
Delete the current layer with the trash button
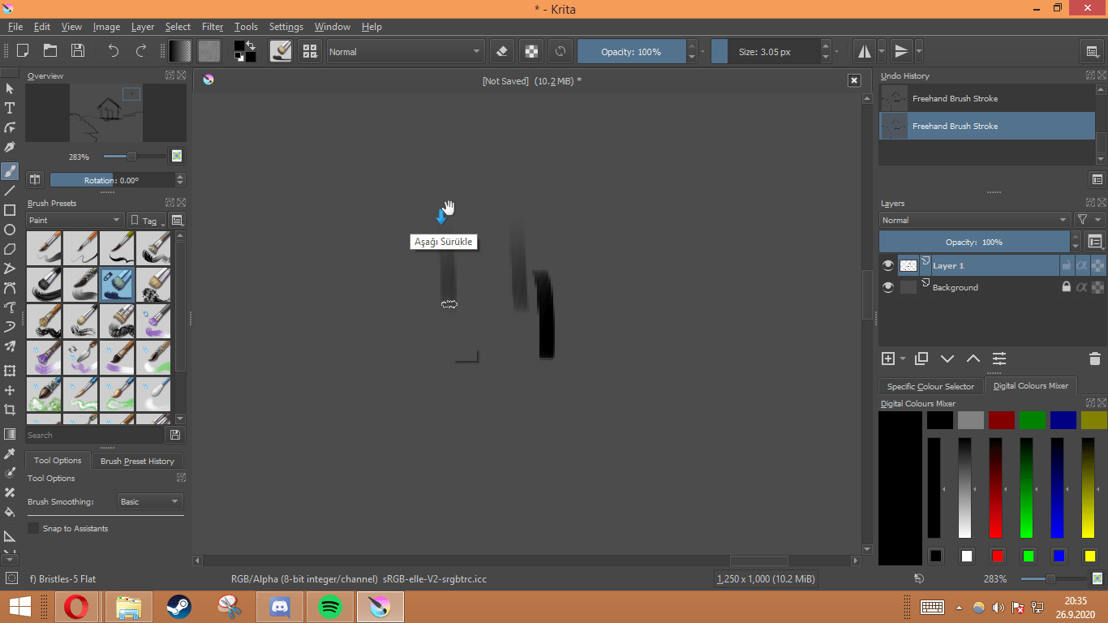pos(1095,358)
